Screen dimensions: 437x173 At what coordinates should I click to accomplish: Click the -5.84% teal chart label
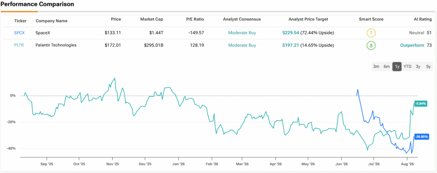tap(420, 103)
